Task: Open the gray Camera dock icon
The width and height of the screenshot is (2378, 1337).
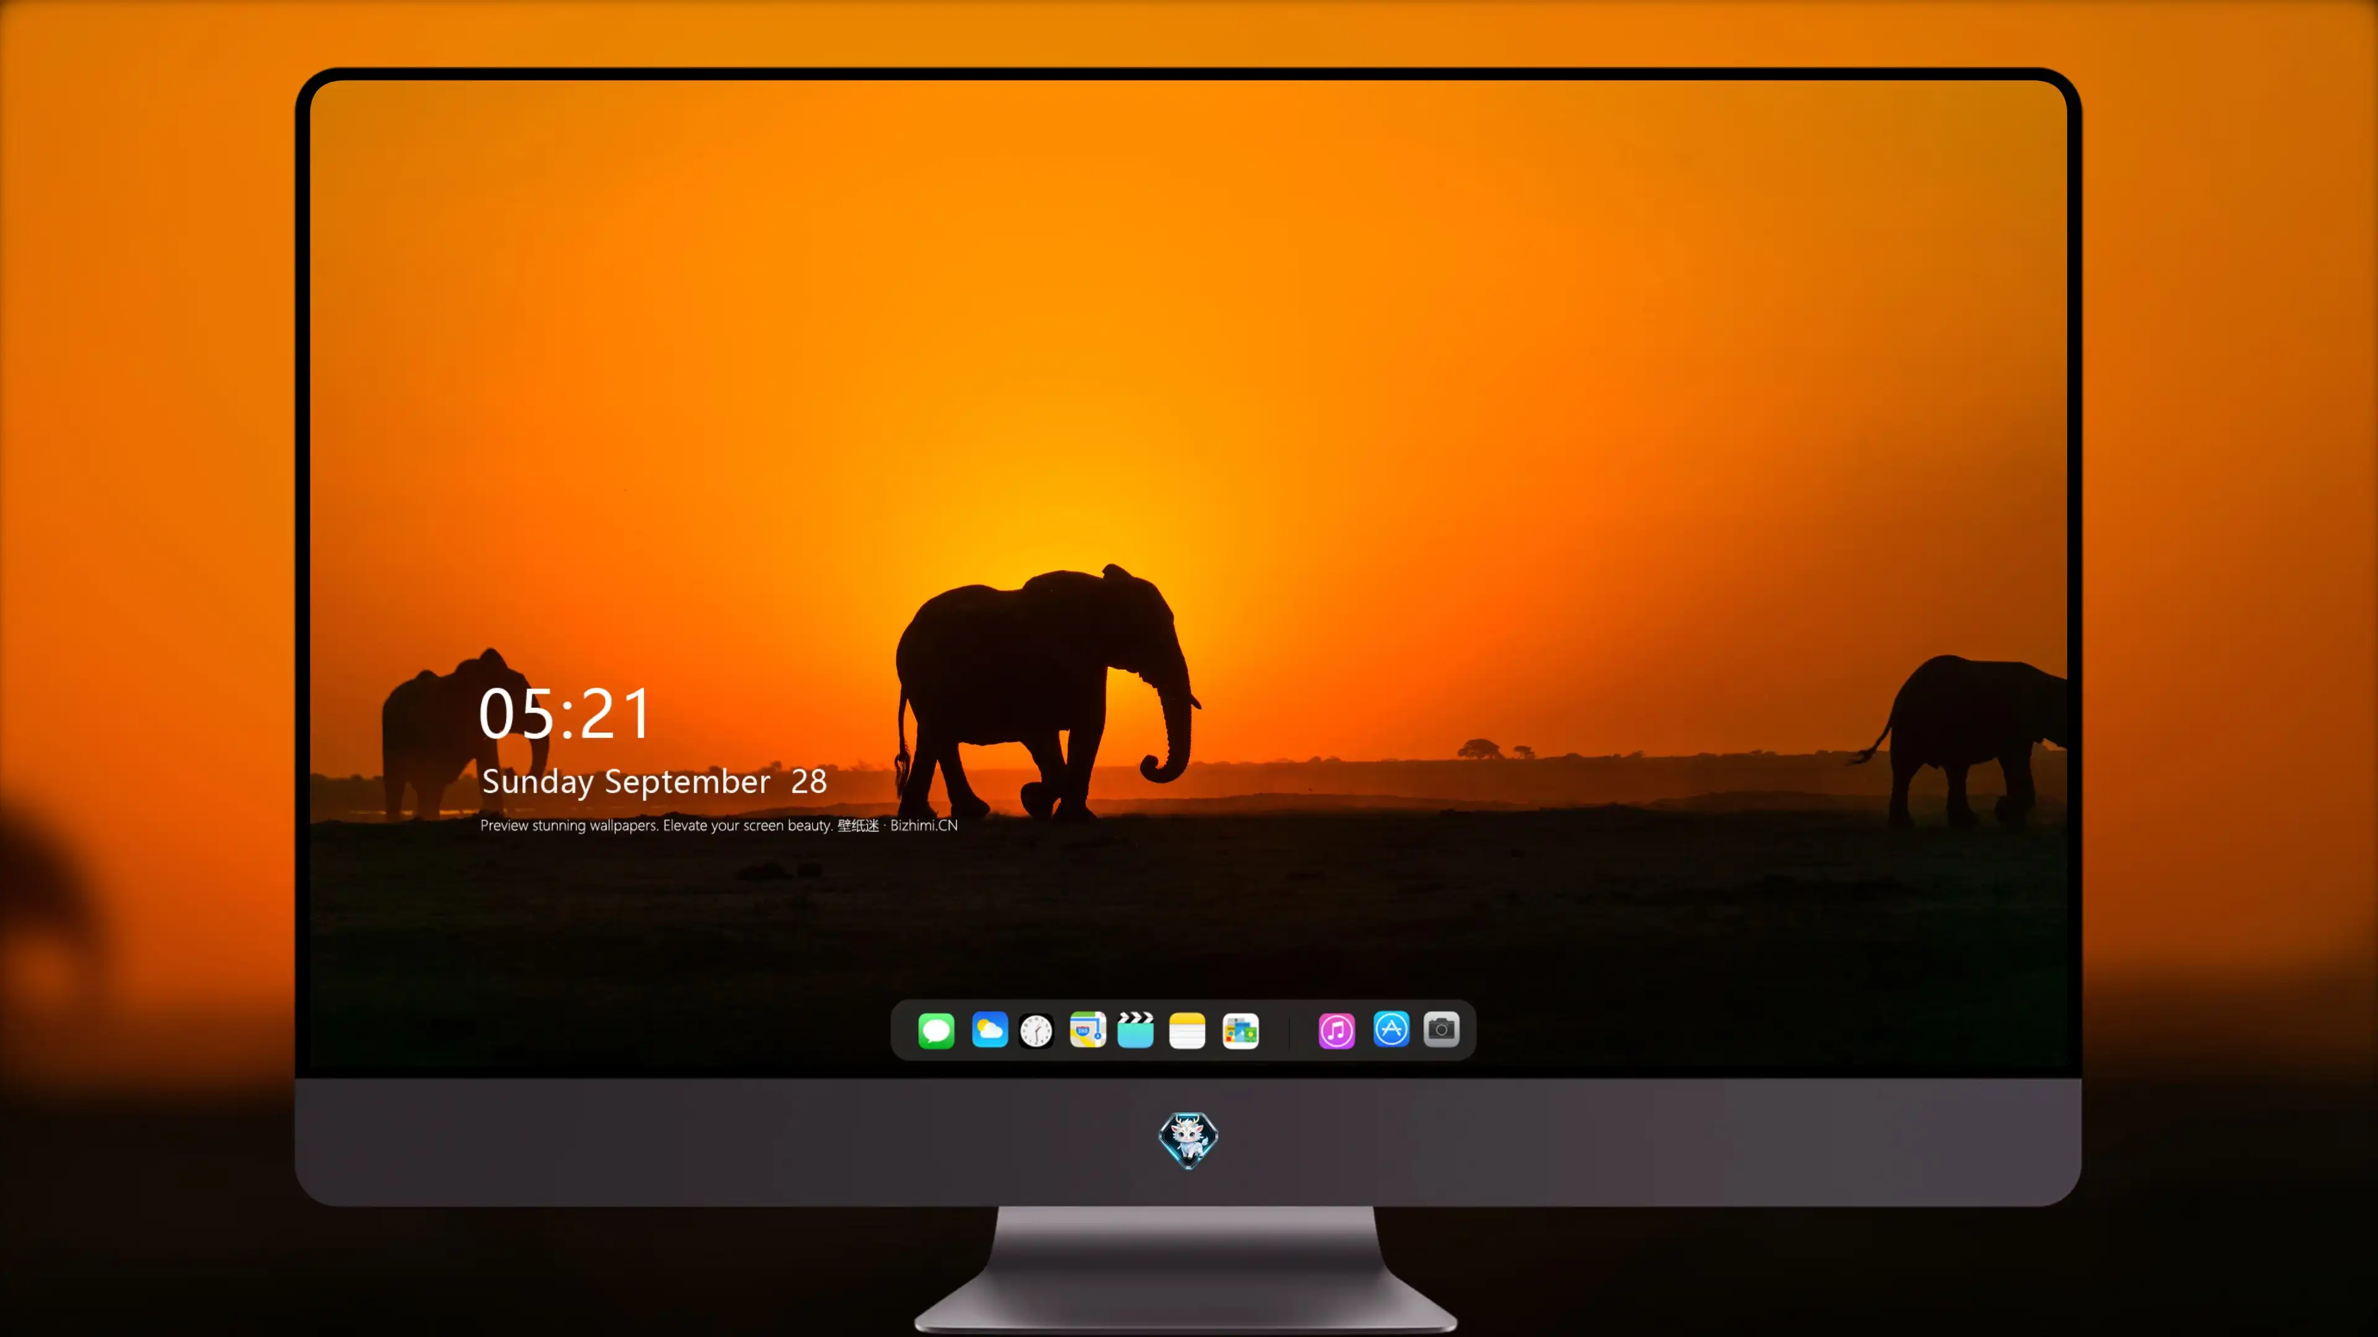Action: pyautogui.click(x=1441, y=1029)
